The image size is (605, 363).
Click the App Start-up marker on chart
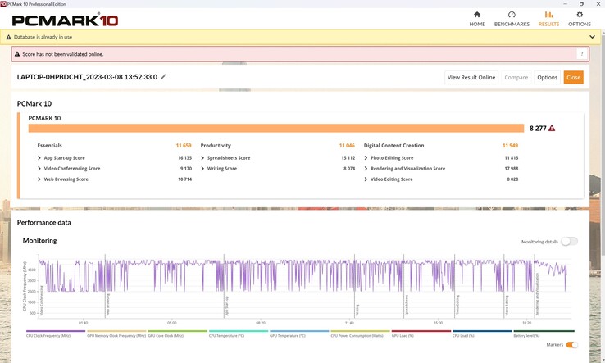pyautogui.click(x=226, y=306)
